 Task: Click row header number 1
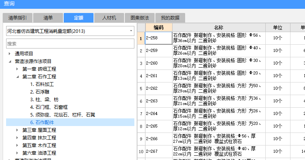(x=141, y=38)
